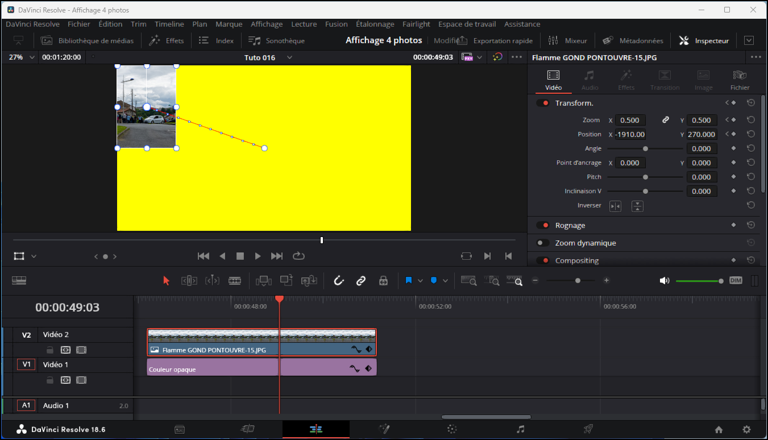Reset the Transform. section parameters
Screen dimensions: 768x440
(x=751, y=103)
